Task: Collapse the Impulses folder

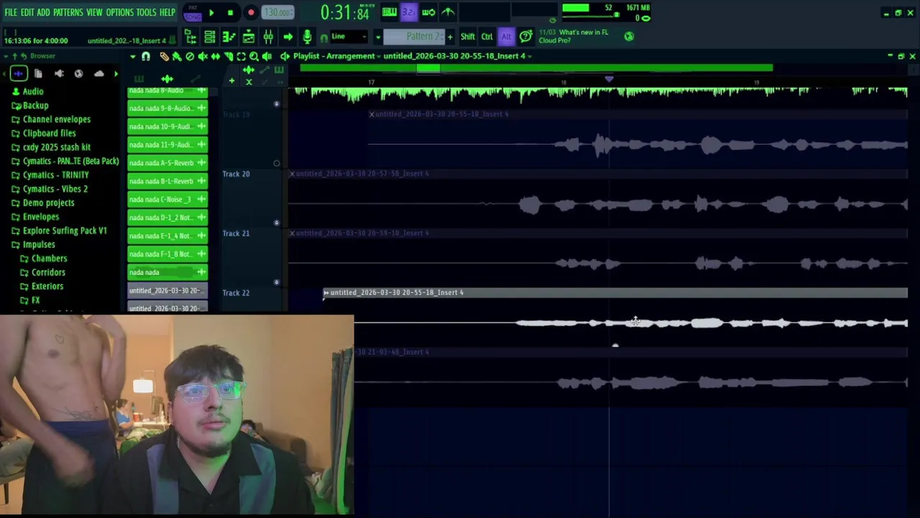Action: coord(32,245)
